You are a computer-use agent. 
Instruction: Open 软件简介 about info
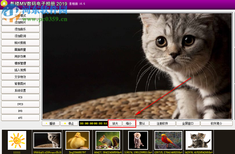tap(217, 124)
